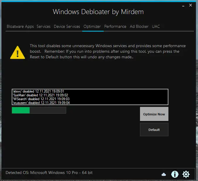Select the 'SysMain' disabled log line
The image size is (198, 181).
[x=40, y=95]
